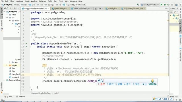
Task: Hide the Hierarchy panel icon
Action: [x=177, y=8]
